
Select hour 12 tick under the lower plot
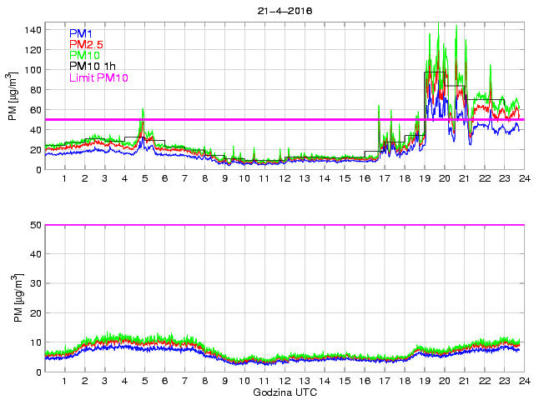click(x=284, y=382)
